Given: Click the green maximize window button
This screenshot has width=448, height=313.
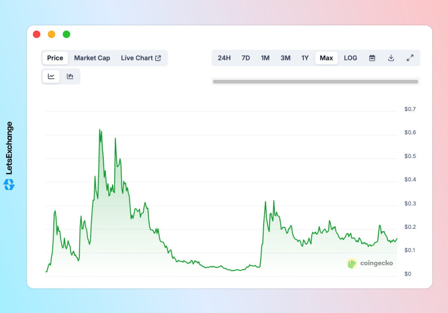Looking at the screenshot, I should 66,34.
